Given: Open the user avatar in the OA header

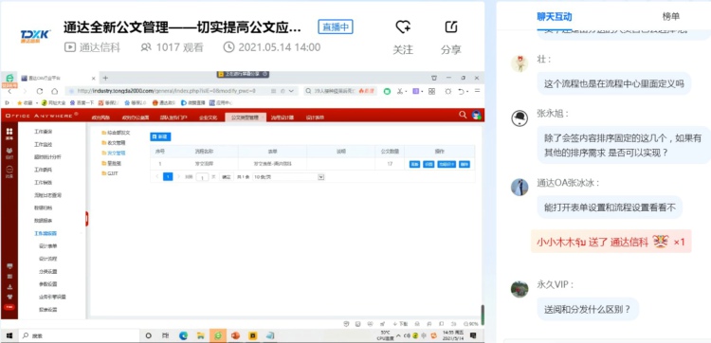Looking at the screenshot, I should 476,115.
